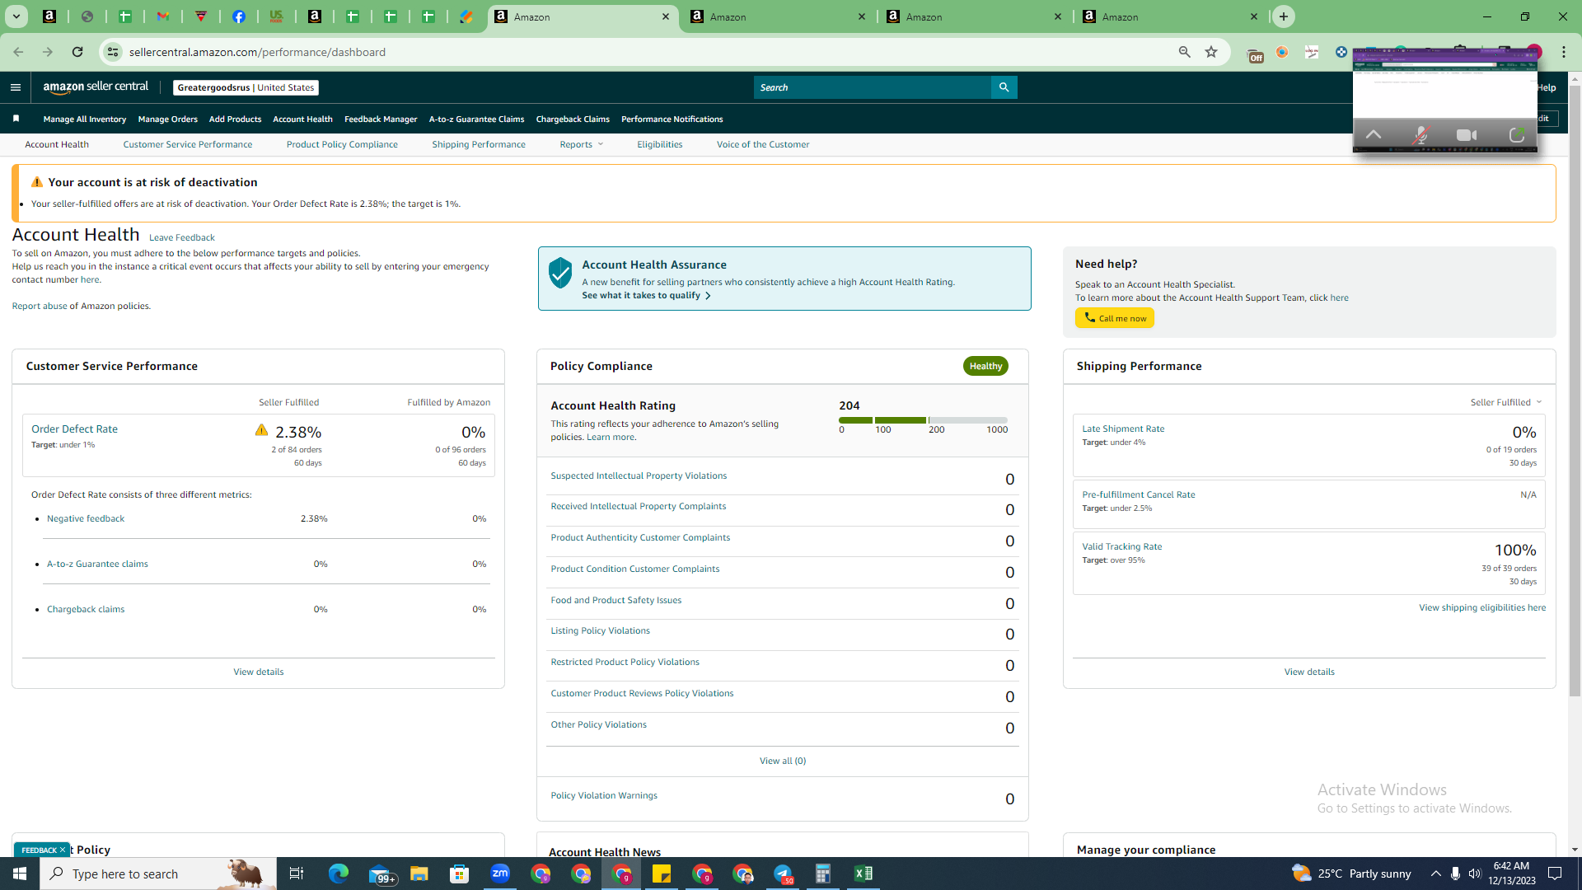The image size is (1582, 890).
Task: Click the site information icon in address bar
Action: [113, 52]
